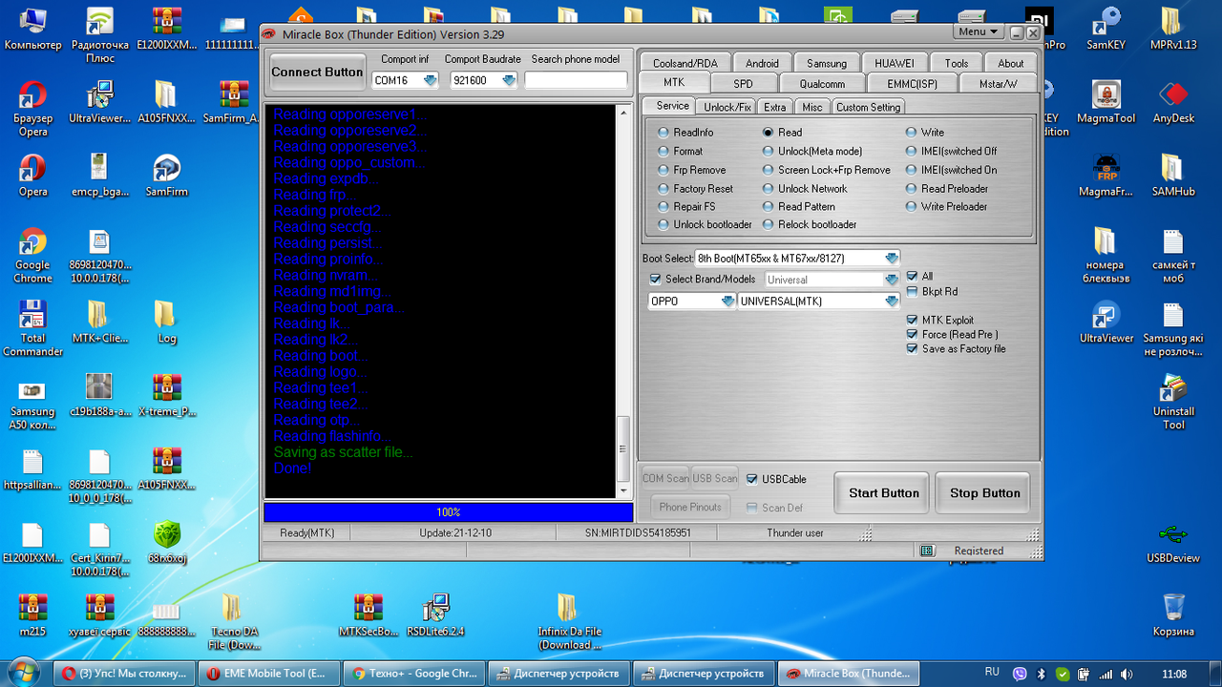The width and height of the screenshot is (1222, 687).
Task: Click the blue 100% progress bar
Action: [448, 512]
